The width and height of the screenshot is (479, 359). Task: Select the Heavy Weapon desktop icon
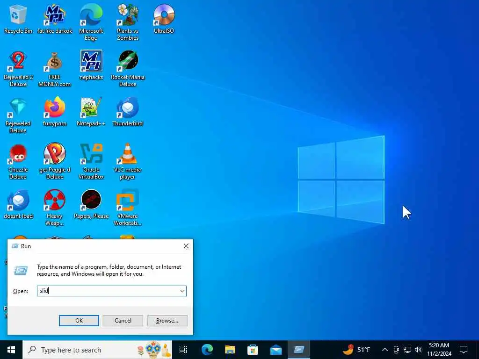[x=55, y=208]
